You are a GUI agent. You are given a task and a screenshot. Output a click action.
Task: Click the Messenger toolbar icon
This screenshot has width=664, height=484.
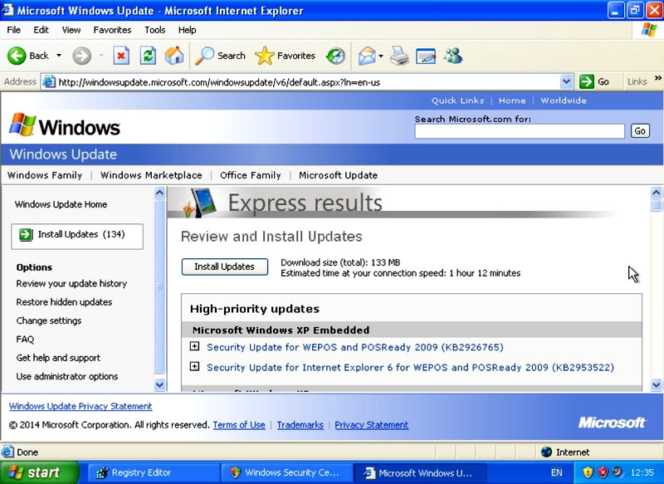[452, 56]
